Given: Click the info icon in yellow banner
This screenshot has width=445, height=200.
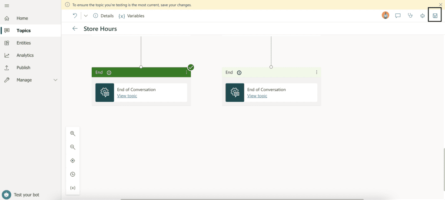Looking at the screenshot, I should (67, 5).
